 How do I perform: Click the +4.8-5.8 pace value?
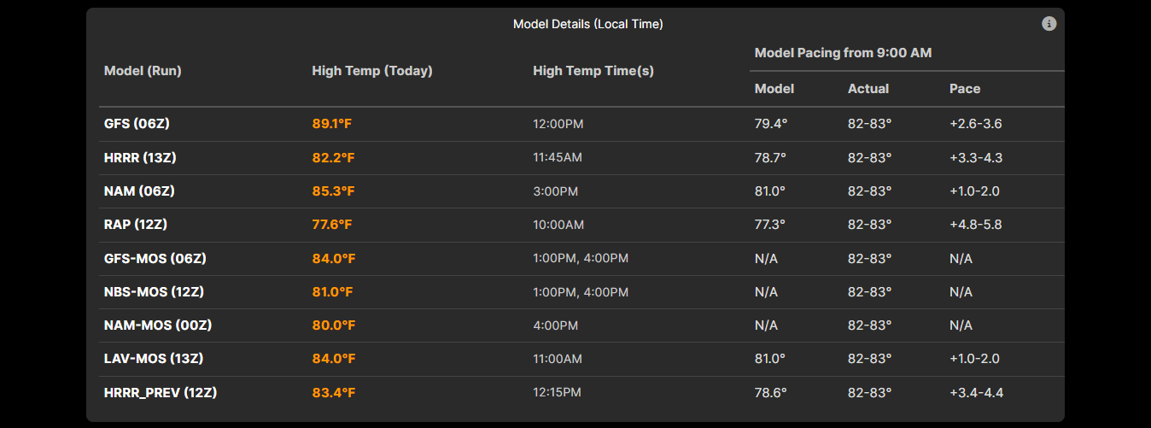point(975,225)
